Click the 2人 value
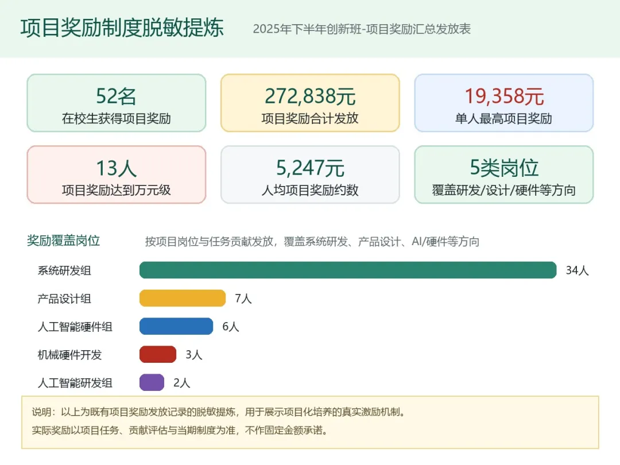The width and height of the screenshot is (620, 465). pyautogui.click(x=181, y=383)
